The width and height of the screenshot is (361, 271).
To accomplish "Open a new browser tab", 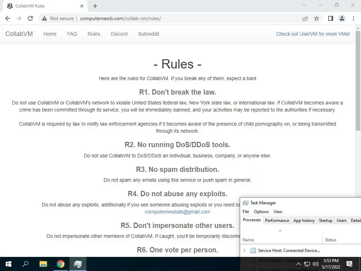I will pyautogui.click(x=95, y=6).
